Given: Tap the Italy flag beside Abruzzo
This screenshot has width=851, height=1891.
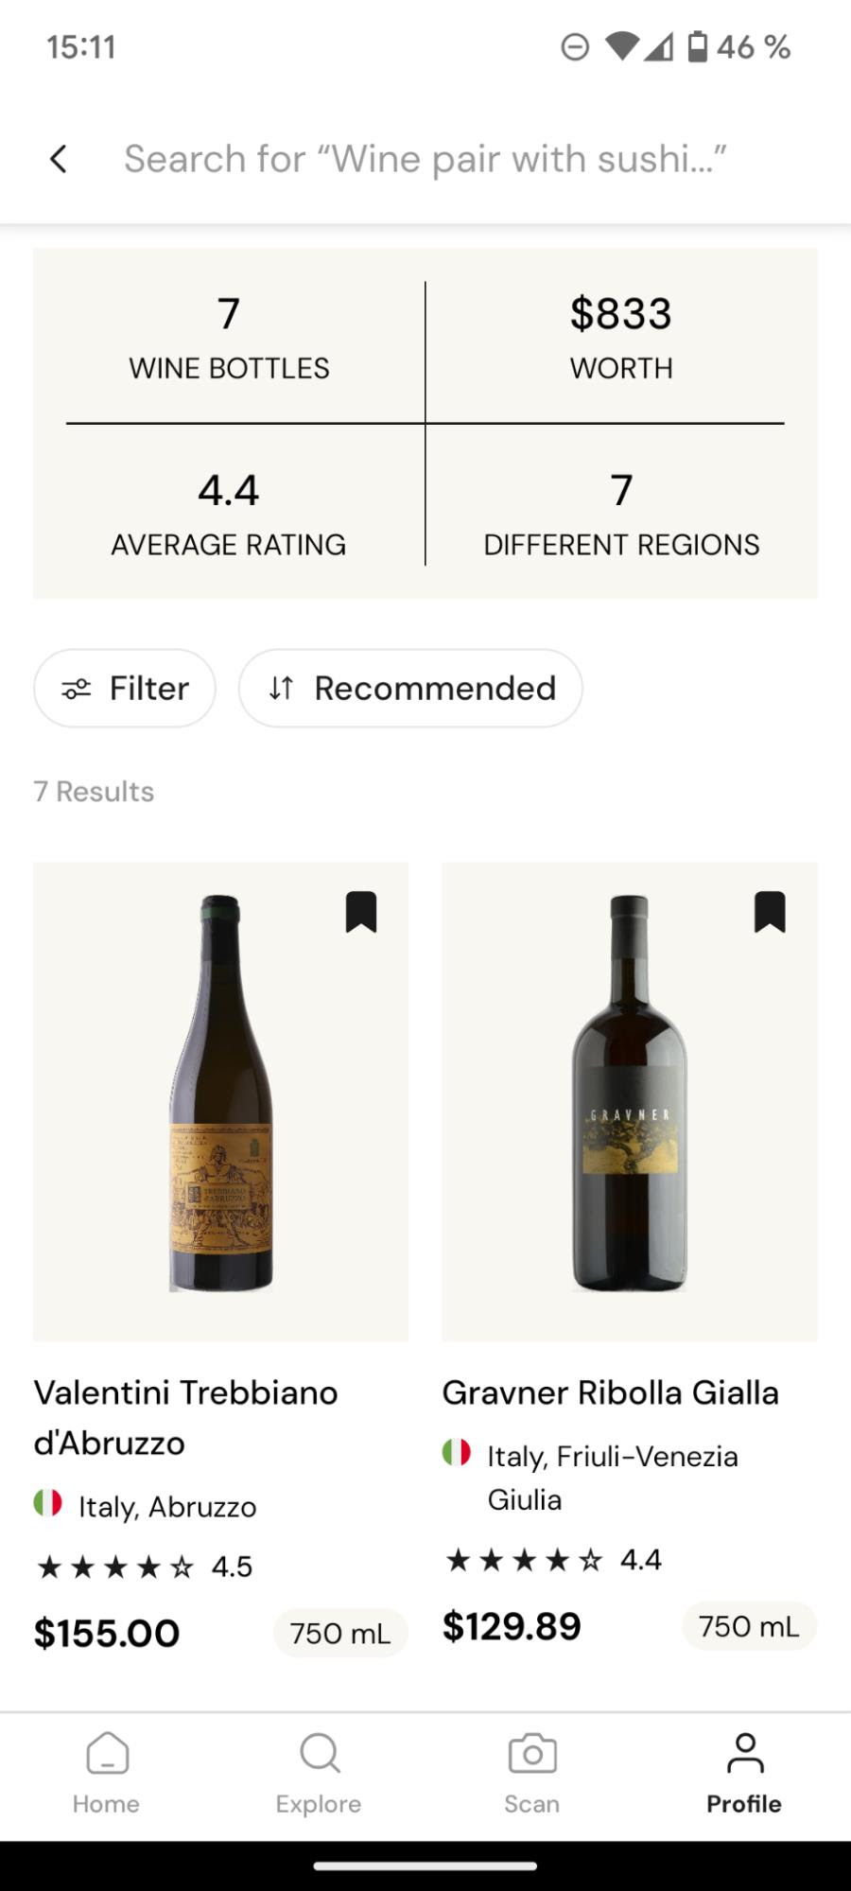Looking at the screenshot, I should click(x=48, y=1503).
